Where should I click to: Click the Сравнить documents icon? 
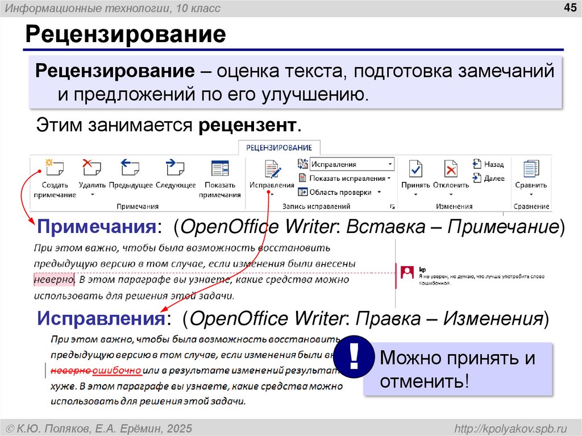[x=531, y=169]
